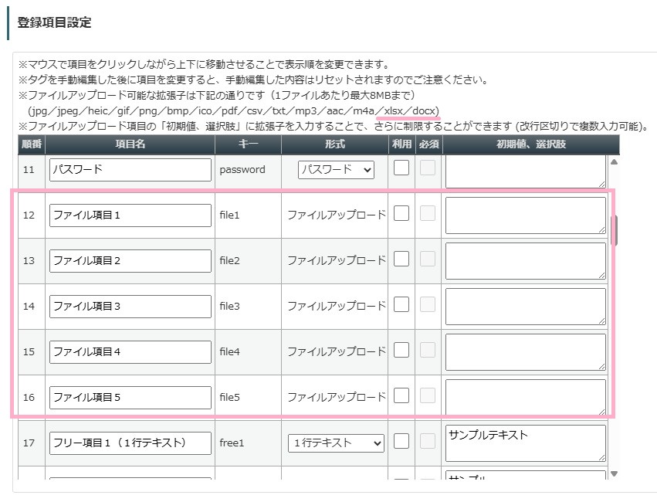Enable the 利用 checkbox for ファイル項目１
The height and width of the screenshot is (502, 657).
click(x=401, y=215)
